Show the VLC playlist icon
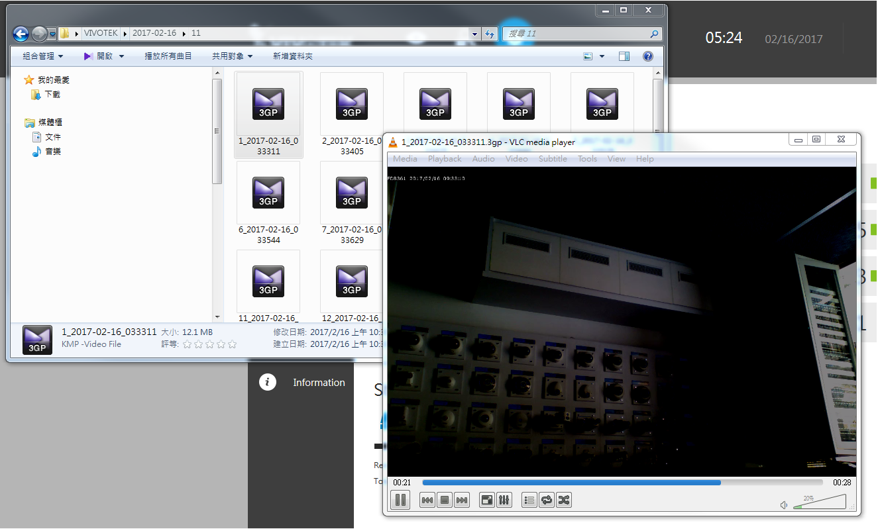 (529, 500)
